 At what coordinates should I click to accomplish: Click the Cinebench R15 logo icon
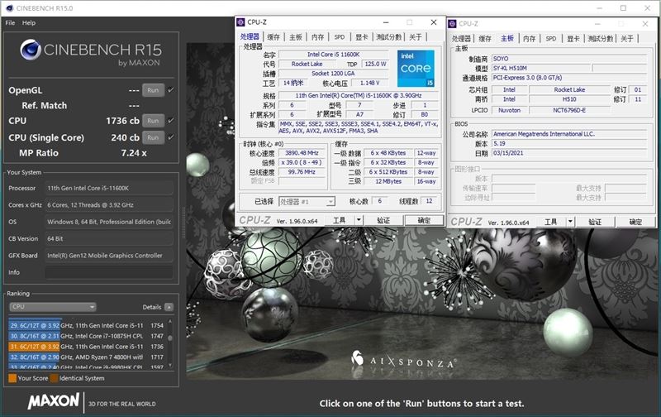click(31, 50)
